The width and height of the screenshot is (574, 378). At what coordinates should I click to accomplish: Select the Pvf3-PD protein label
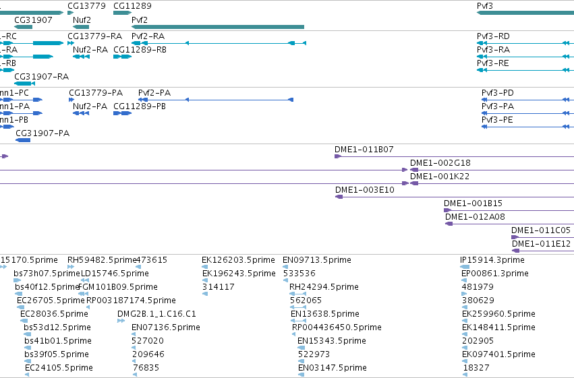click(498, 93)
